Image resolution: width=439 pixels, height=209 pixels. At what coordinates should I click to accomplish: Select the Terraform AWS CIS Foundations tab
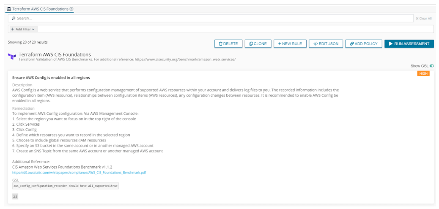click(x=40, y=9)
